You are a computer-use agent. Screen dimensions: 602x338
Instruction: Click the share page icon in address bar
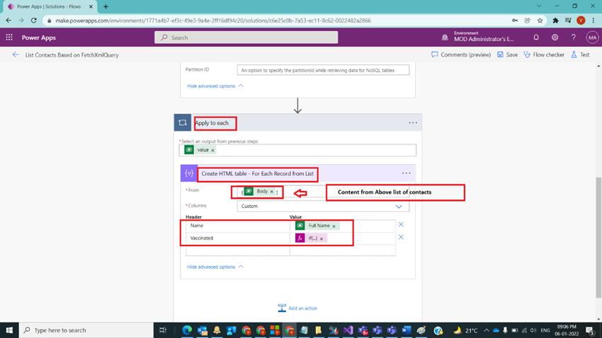tap(527, 21)
